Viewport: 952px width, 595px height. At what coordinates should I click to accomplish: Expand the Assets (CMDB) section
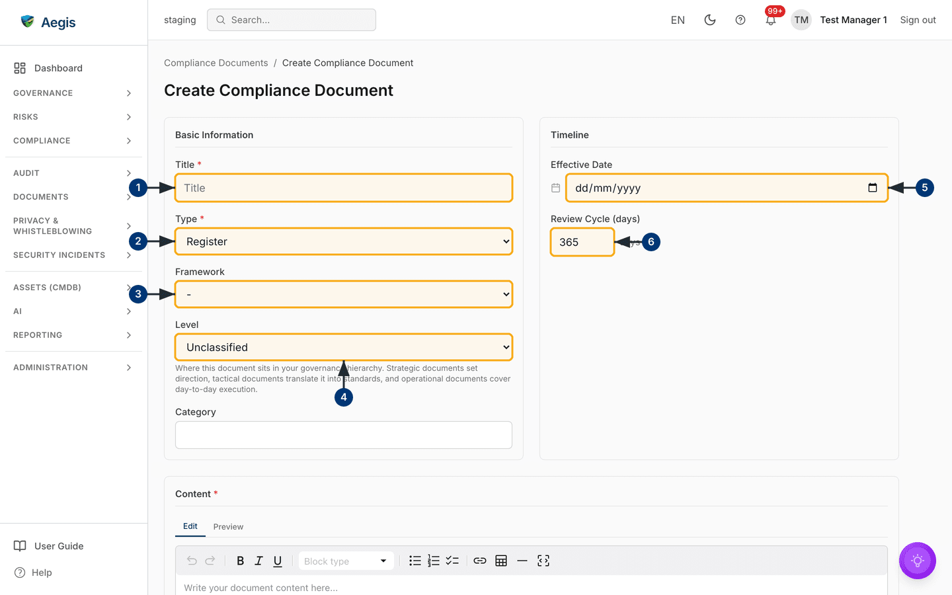click(73, 288)
